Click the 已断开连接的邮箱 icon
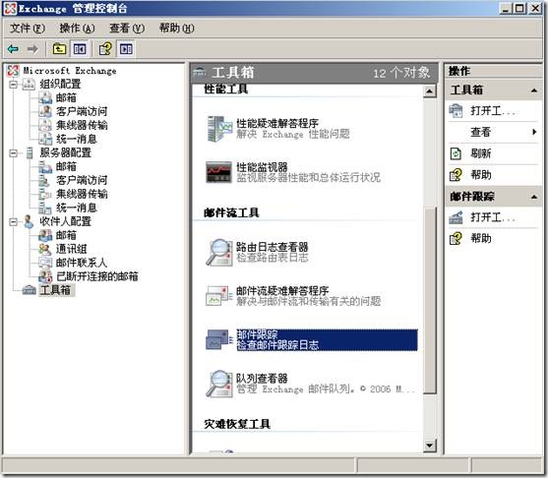Viewport: 548px width, 478px height. (x=45, y=276)
